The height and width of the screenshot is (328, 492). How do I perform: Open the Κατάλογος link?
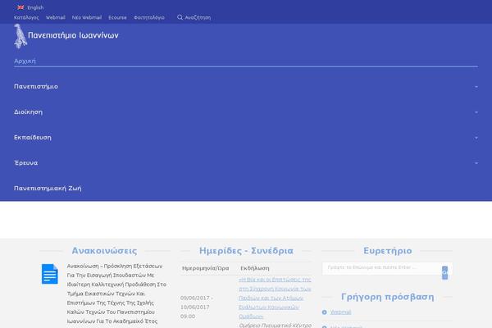point(26,17)
